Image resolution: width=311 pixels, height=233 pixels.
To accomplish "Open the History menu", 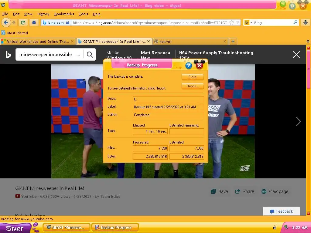I will point(43,14).
